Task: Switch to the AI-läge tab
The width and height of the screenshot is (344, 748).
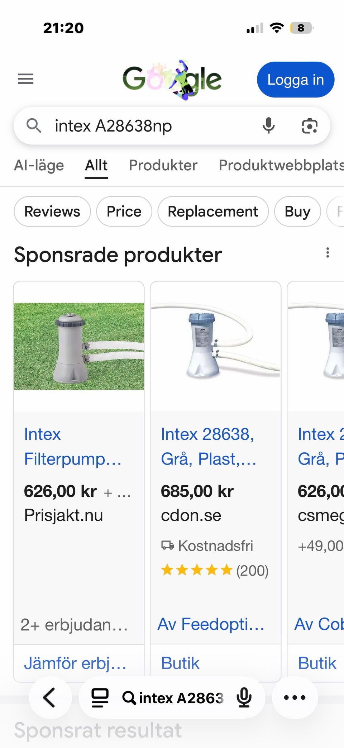Action: (39, 165)
